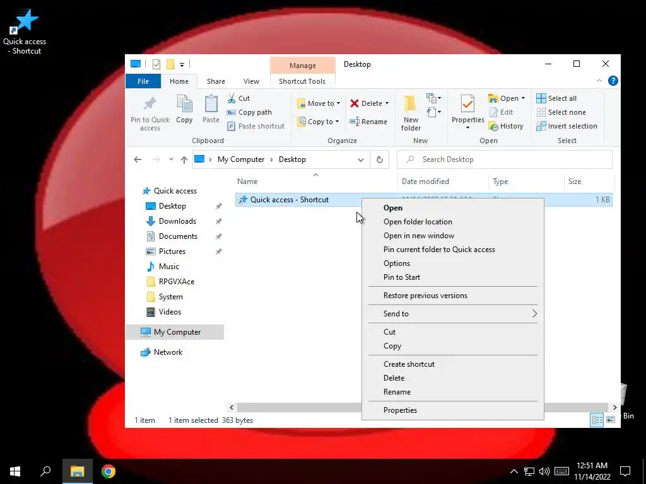Choose Pin current folder to Quick access
This screenshot has height=484, width=646.
(453, 250)
